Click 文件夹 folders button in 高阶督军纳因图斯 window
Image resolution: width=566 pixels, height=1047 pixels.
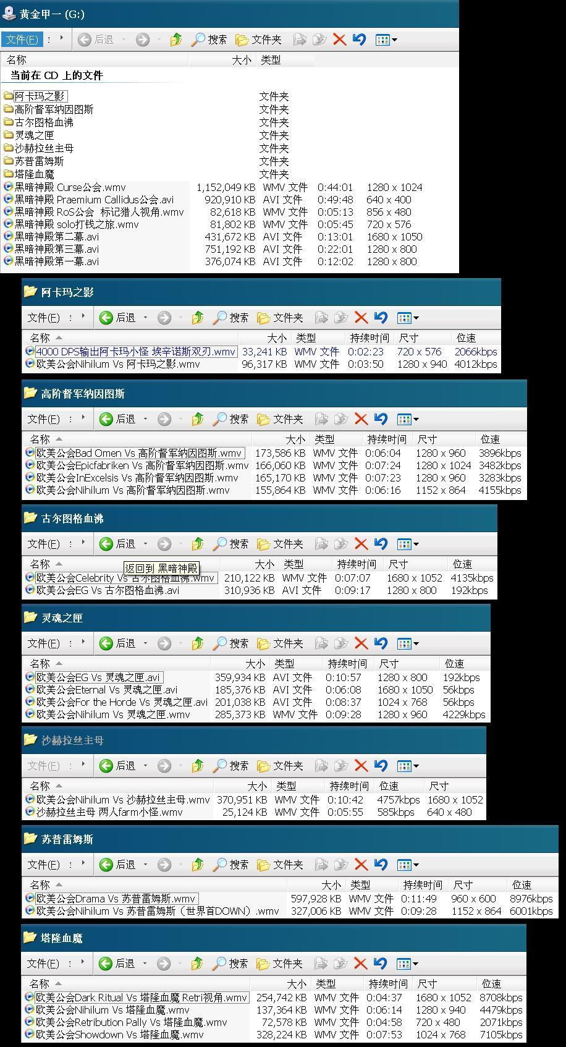pos(280,419)
